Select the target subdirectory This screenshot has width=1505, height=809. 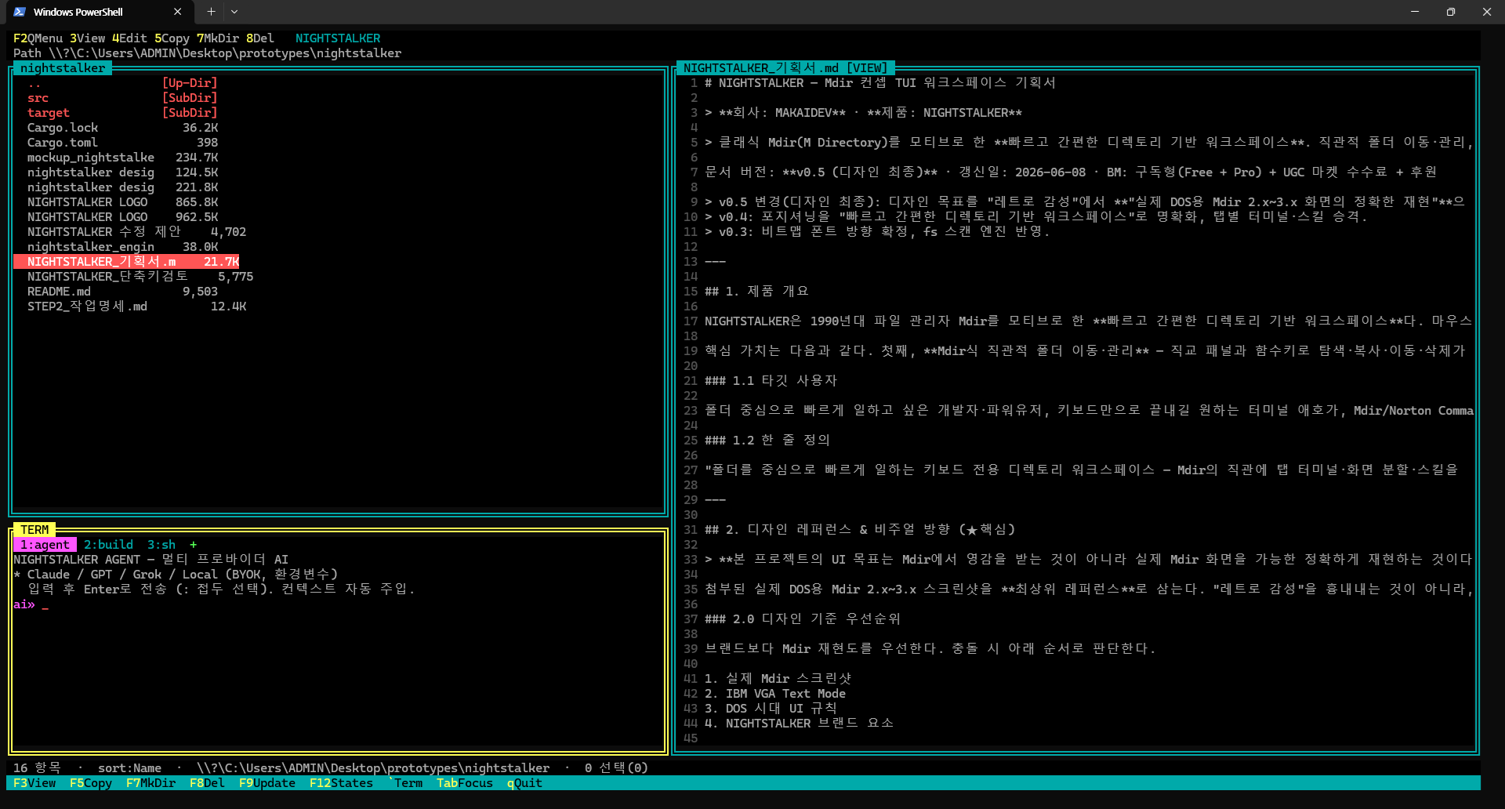(122, 113)
